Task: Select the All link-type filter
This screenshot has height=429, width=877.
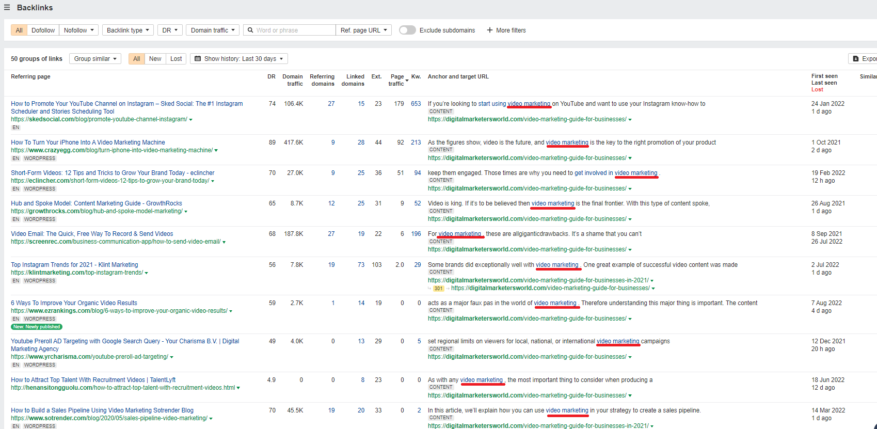Action: click(x=19, y=30)
